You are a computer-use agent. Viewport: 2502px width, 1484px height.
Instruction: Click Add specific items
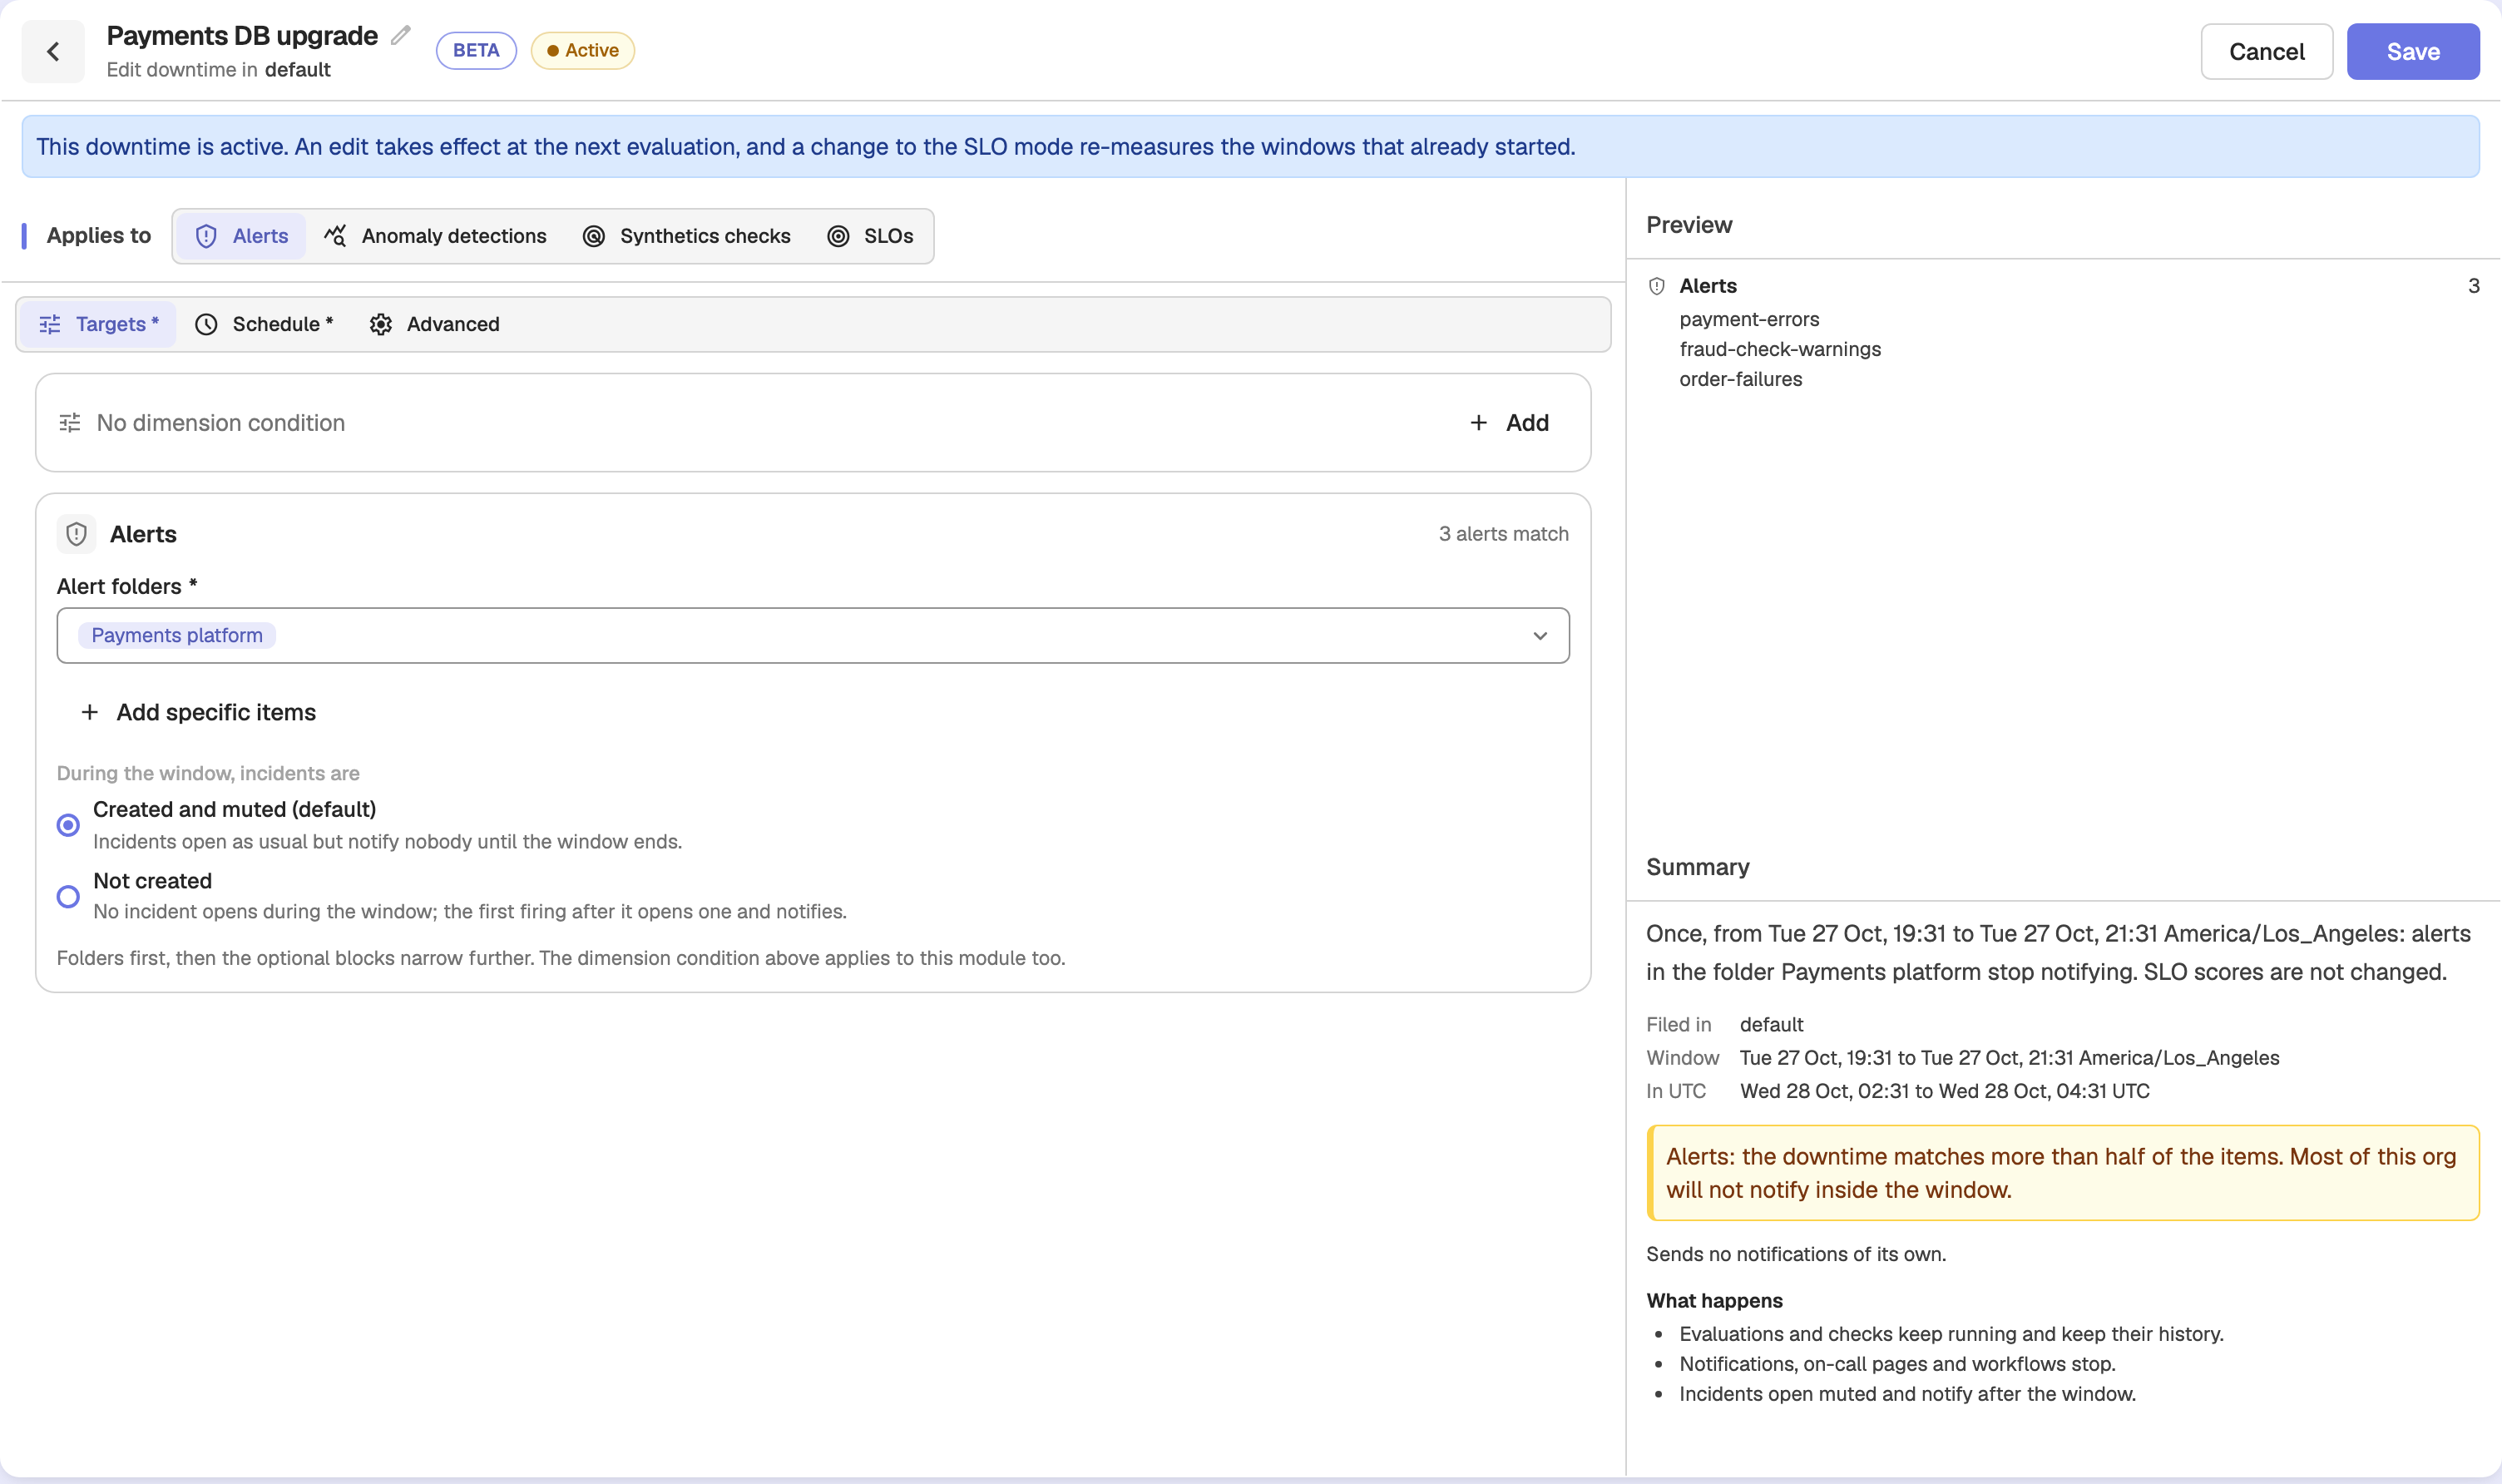[199, 712]
